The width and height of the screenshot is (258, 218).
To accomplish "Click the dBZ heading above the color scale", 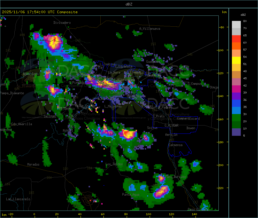I will [243, 15].
